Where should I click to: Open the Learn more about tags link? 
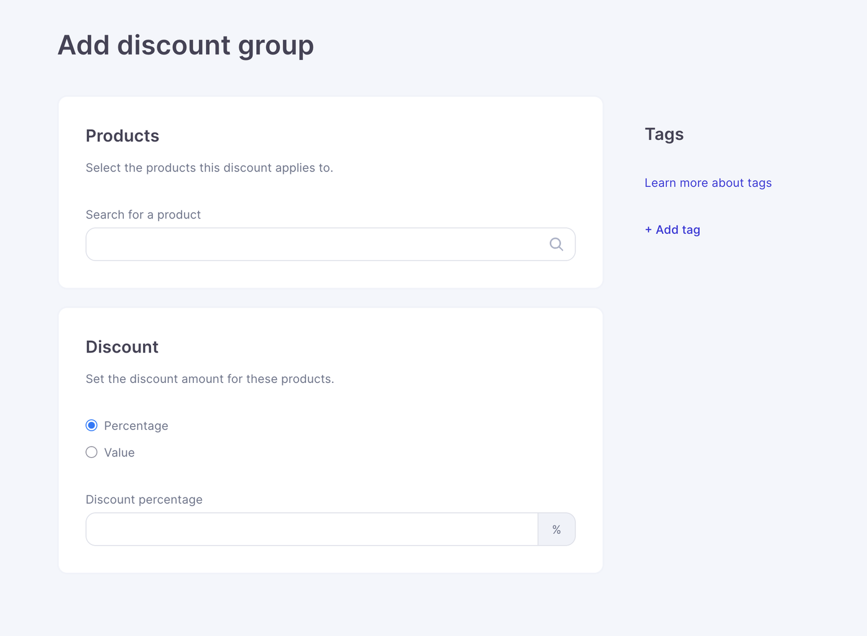click(708, 183)
